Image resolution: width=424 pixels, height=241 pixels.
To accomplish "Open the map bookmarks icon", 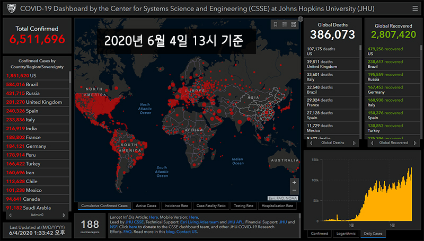I will click(276, 24).
